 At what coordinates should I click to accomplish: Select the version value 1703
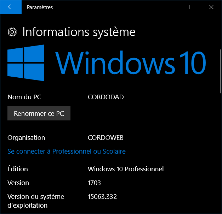94,183
